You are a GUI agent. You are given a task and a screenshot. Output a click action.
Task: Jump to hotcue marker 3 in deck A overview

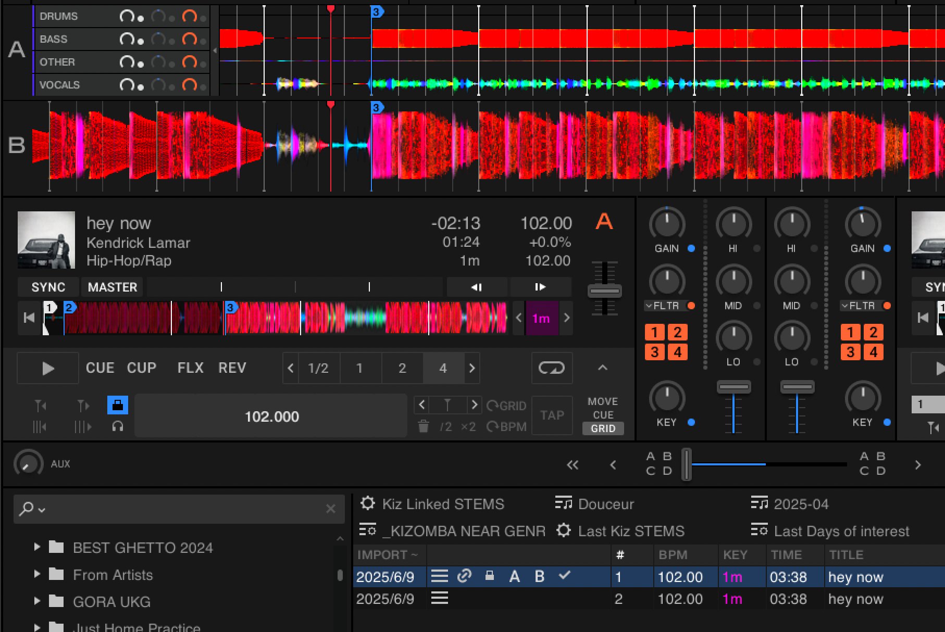[x=230, y=308]
